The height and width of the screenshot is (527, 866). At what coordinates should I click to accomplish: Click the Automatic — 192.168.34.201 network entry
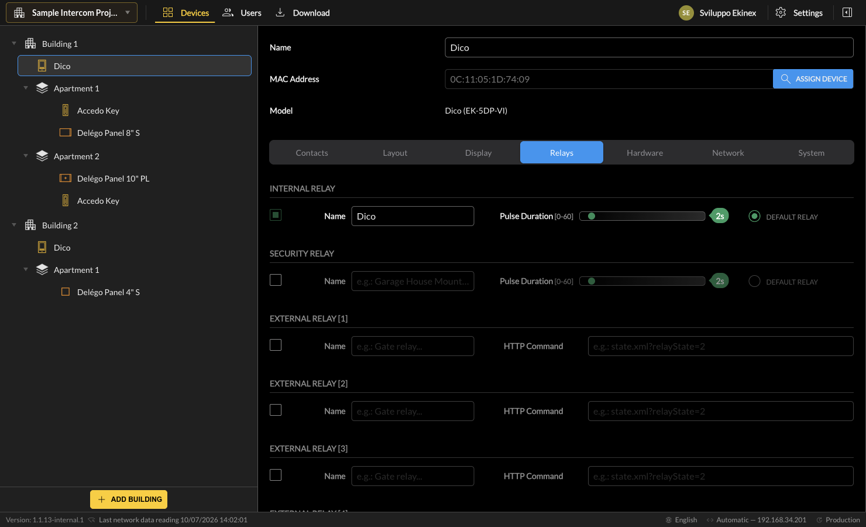click(756, 520)
